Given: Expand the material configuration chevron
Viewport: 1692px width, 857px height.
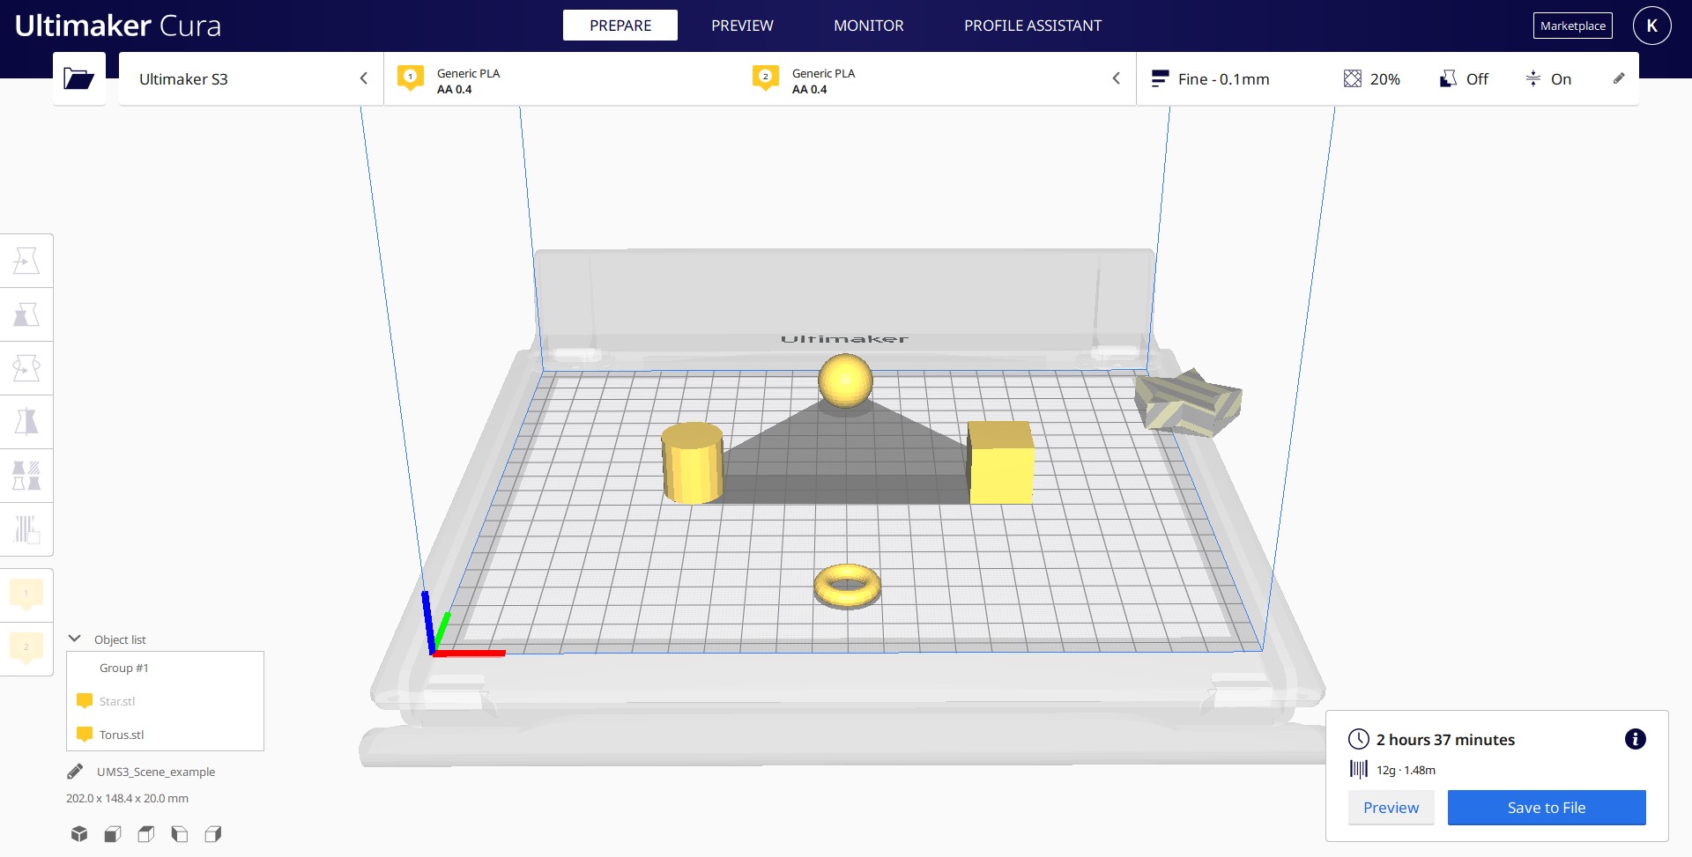Looking at the screenshot, I should tap(1116, 78).
